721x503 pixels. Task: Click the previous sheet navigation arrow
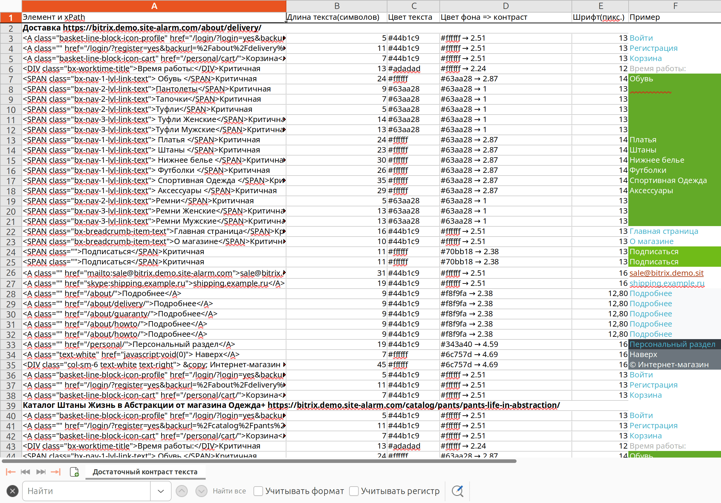coord(25,472)
